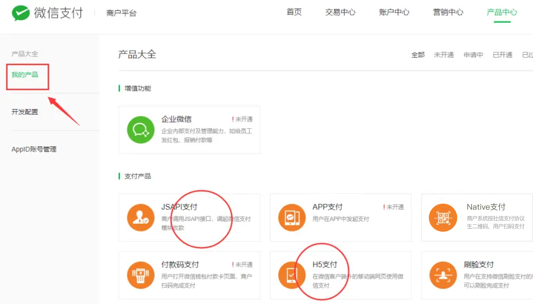This screenshot has height=304, width=533.
Task: Click the Native支付 QR code icon
Action: (443, 218)
